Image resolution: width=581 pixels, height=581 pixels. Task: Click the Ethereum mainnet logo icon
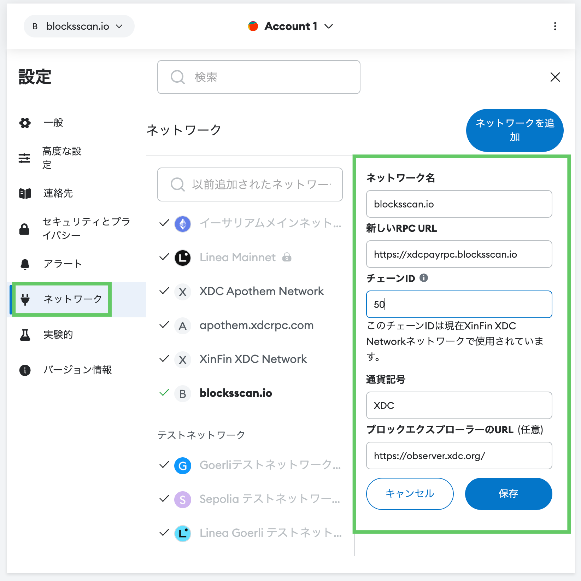tap(182, 224)
